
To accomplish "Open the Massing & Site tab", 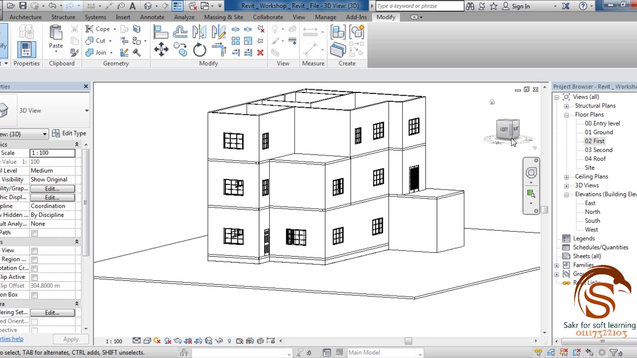I will (223, 17).
